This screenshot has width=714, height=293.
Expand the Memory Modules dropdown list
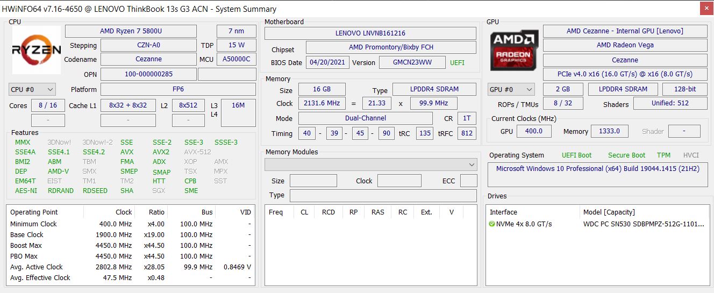(x=370, y=165)
